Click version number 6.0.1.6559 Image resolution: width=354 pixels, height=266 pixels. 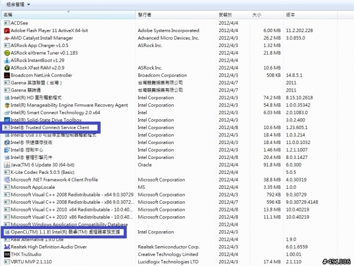[x=296, y=247]
